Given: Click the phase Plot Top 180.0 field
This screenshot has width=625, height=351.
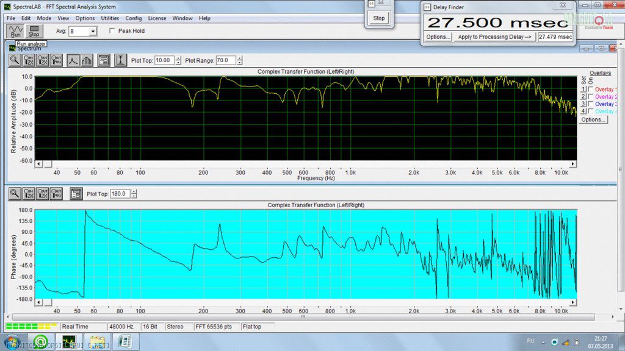Looking at the screenshot, I should [x=120, y=194].
